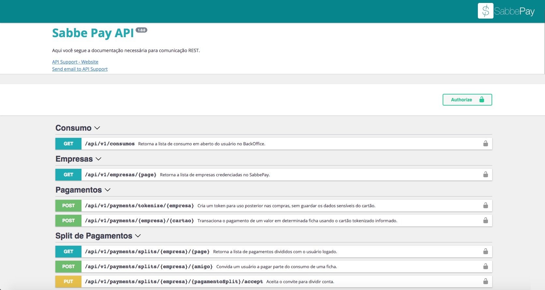Viewport: 545px width, 290px height.
Task: Click the Split de Pagamentos section heading
Action: pos(94,236)
